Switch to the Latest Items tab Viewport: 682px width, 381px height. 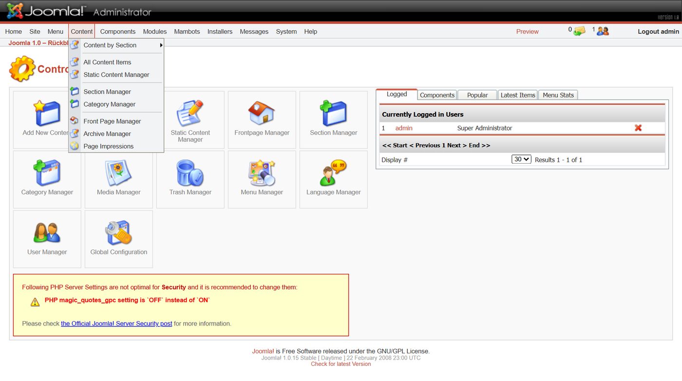pyautogui.click(x=518, y=95)
